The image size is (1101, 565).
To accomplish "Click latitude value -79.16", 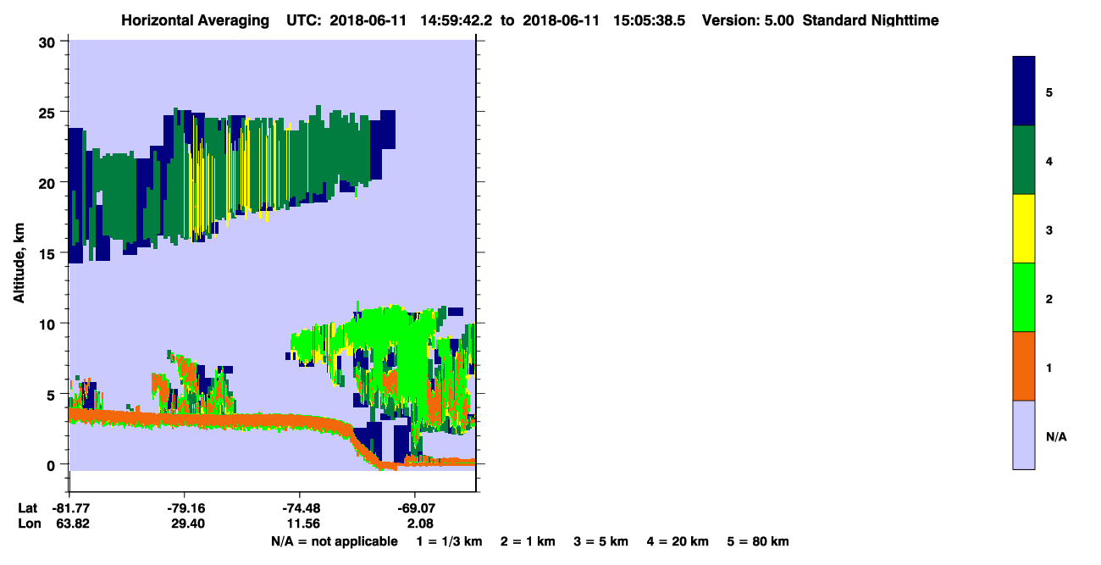I will (x=185, y=508).
